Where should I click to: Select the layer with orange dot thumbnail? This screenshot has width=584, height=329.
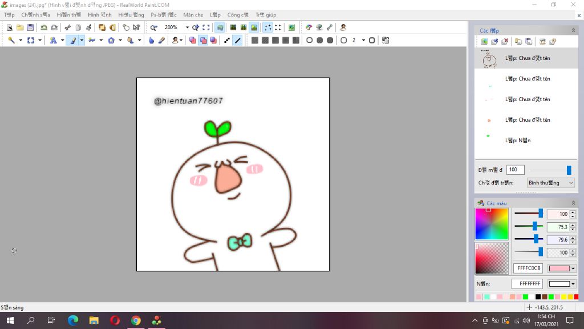click(x=526, y=120)
